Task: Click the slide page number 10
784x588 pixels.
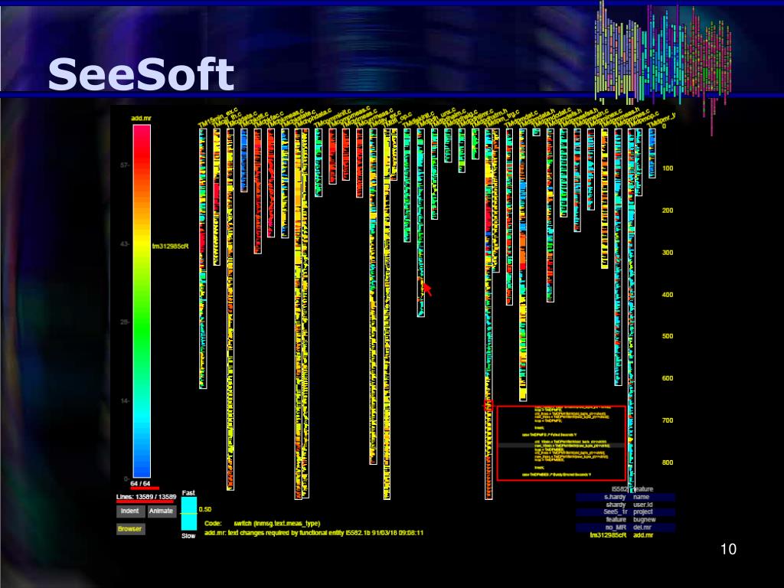Action: tap(729, 549)
